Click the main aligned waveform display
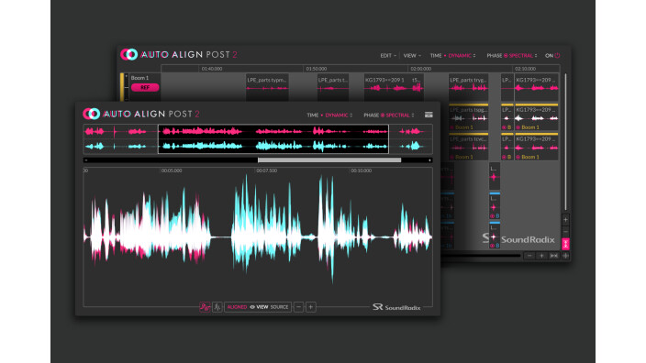The height and width of the screenshot is (363, 646). [258, 236]
